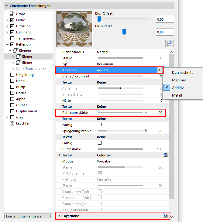Click the scroll down arrow of parameter list

pyautogui.click(x=172, y=217)
